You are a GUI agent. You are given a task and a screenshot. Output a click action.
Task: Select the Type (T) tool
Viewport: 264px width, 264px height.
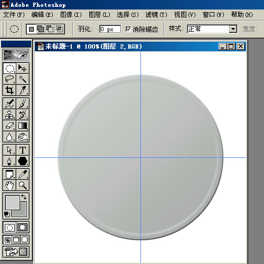click(x=23, y=150)
